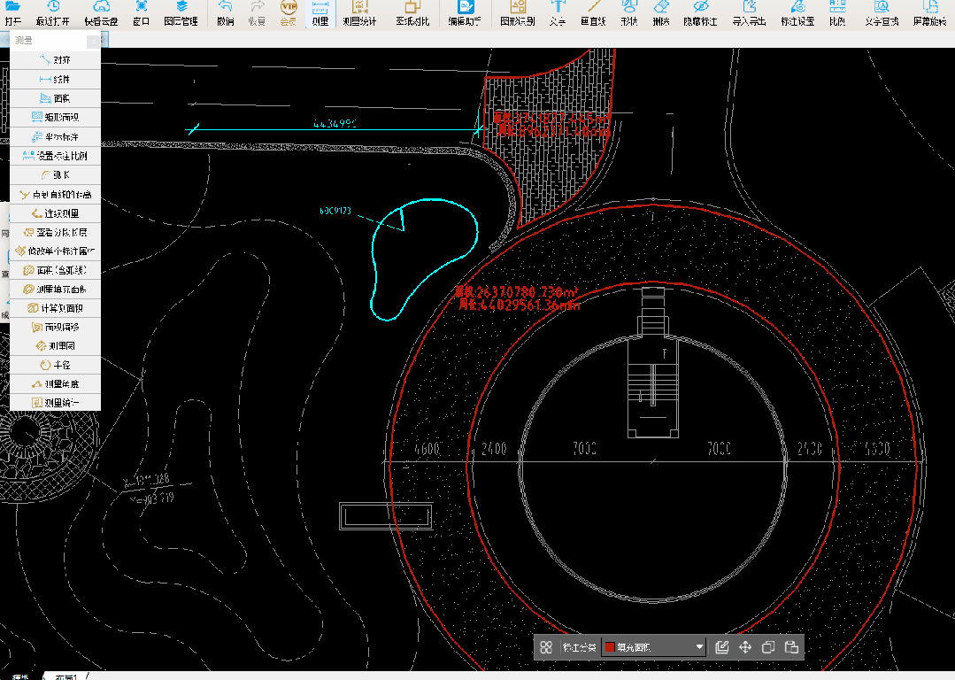The image size is (955, 680).
Task: Select the cyan 6009173 arc label
Action: click(x=335, y=211)
